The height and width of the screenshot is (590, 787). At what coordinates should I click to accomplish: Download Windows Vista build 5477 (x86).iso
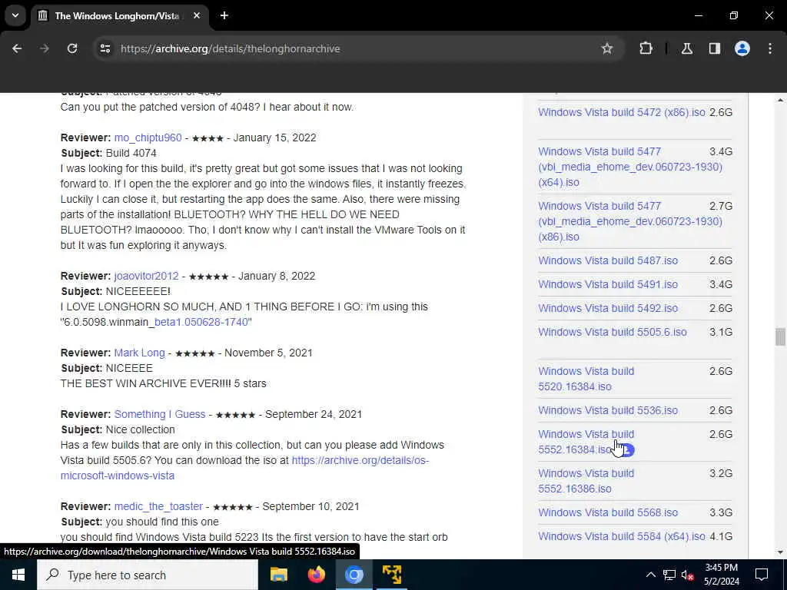(x=630, y=221)
